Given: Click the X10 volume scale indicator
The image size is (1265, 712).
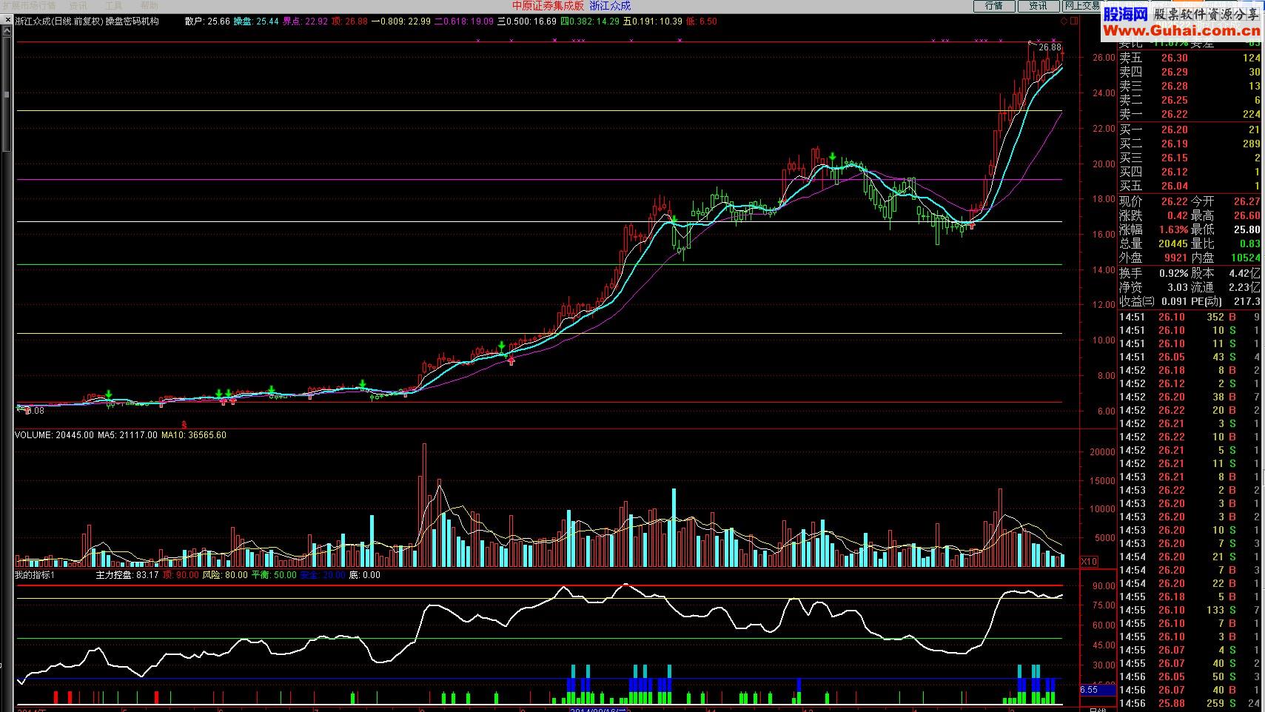Looking at the screenshot, I should (x=1089, y=561).
